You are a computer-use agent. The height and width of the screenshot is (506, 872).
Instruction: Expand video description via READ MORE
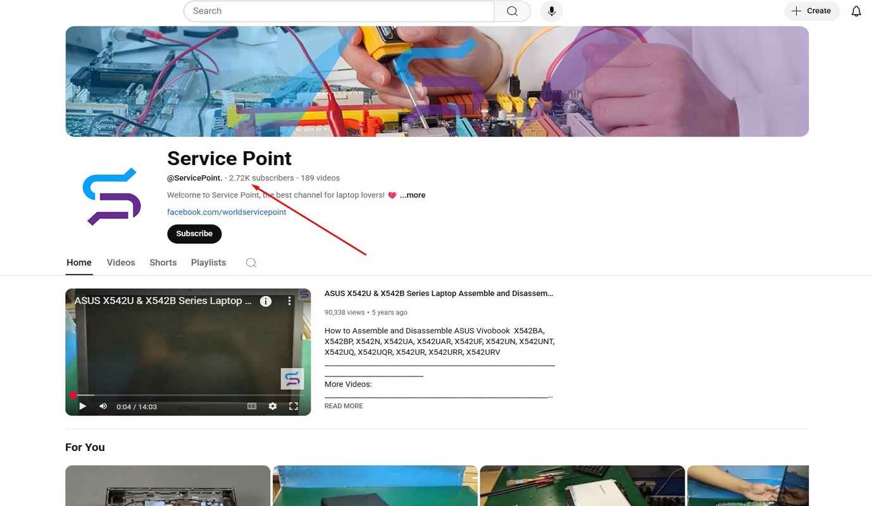pyautogui.click(x=344, y=406)
